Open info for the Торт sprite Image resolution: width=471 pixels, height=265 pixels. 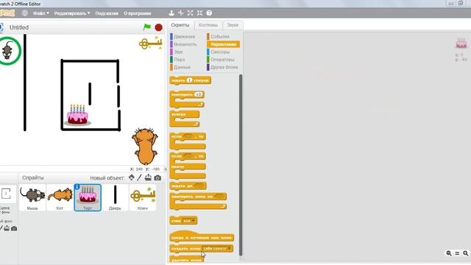coord(77,187)
